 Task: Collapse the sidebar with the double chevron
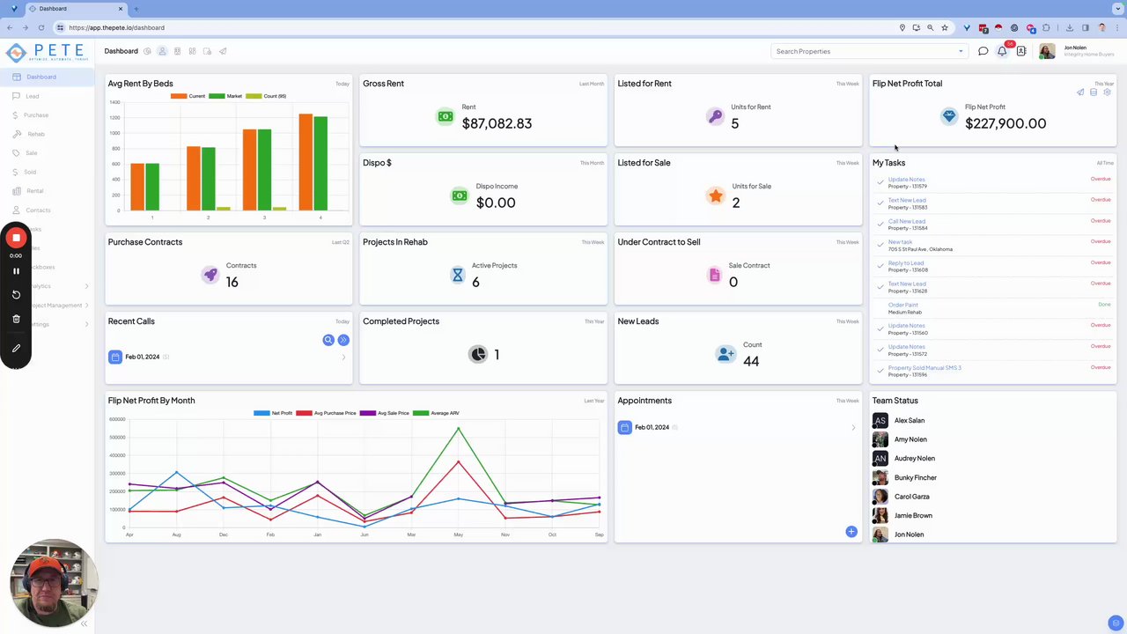click(84, 623)
